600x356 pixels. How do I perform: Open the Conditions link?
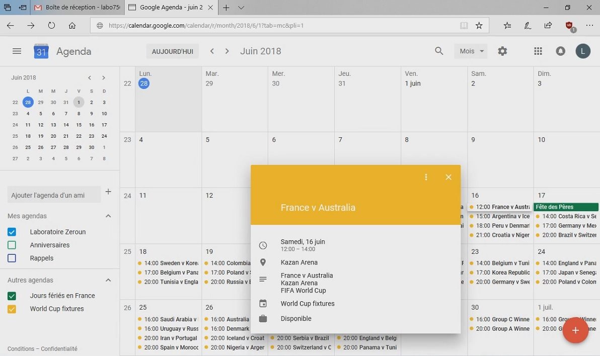21,349
